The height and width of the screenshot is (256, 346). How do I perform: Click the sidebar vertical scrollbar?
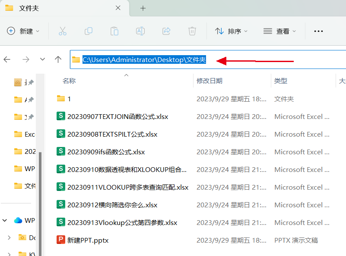point(40,203)
